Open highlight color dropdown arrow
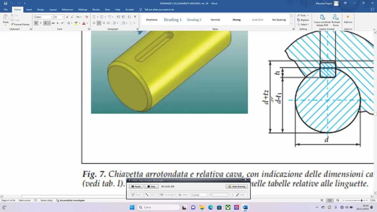Viewport: 377px width, 212px height. click(x=80, y=23)
